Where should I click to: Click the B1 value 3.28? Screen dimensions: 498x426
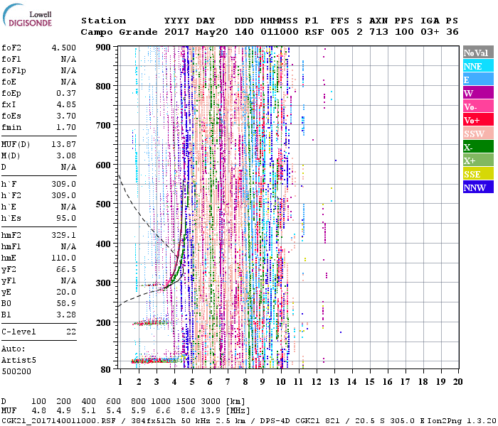point(66,315)
